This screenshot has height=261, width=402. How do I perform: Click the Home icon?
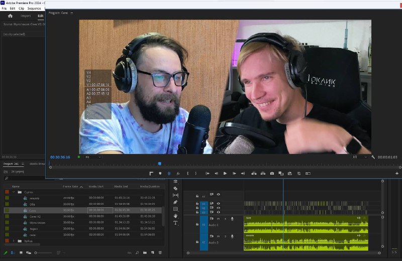tap(10, 16)
